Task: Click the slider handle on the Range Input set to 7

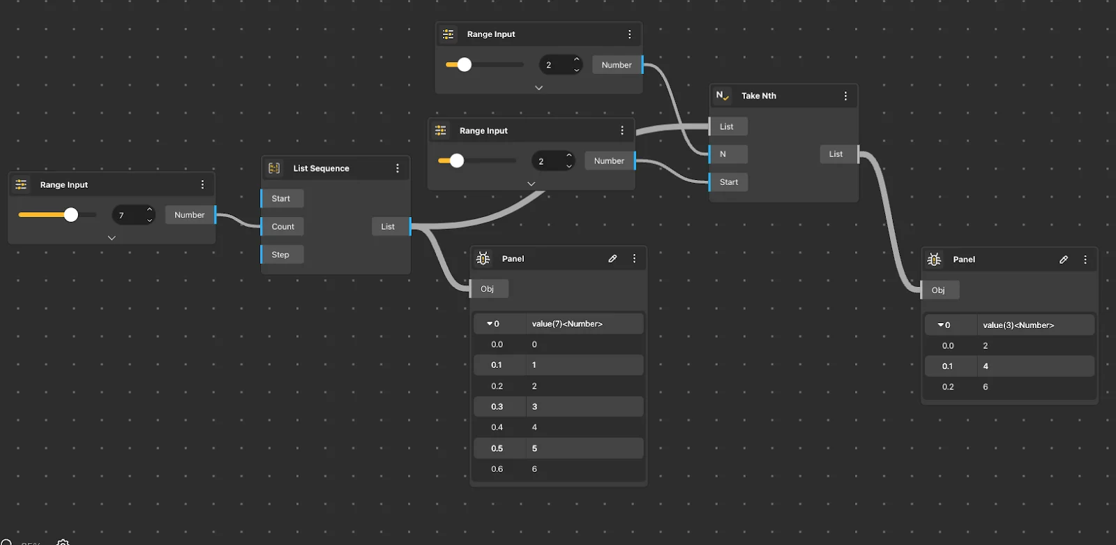Action: [x=71, y=215]
